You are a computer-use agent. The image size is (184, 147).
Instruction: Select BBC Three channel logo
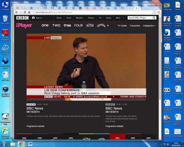point(67,25)
